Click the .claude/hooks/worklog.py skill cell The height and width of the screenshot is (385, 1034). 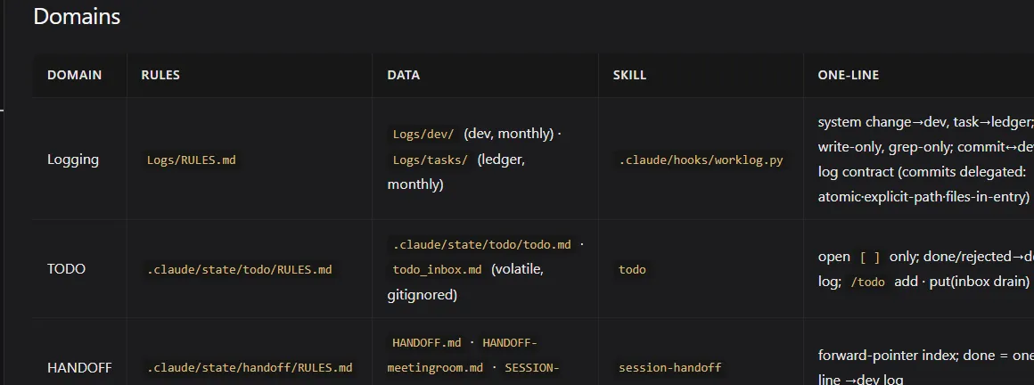[701, 160]
